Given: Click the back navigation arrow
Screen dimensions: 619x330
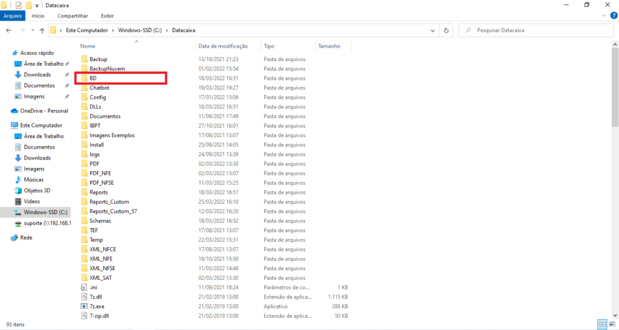Looking at the screenshot, I should tap(10, 30).
